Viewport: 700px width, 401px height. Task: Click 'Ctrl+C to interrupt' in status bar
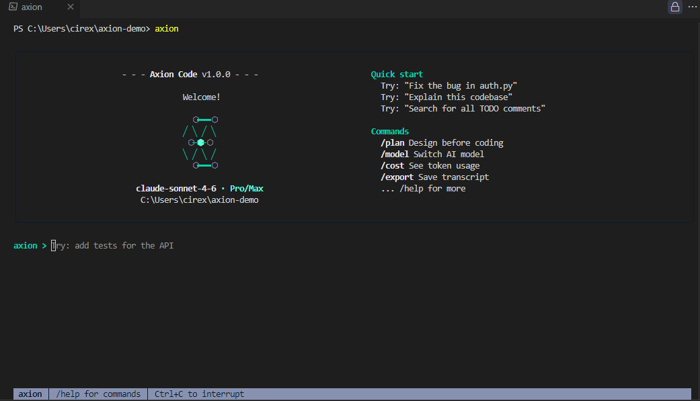[199, 394]
